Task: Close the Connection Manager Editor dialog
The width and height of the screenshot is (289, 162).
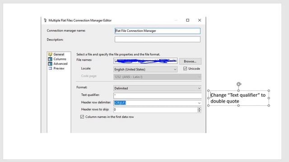Action: click(200, 20)
